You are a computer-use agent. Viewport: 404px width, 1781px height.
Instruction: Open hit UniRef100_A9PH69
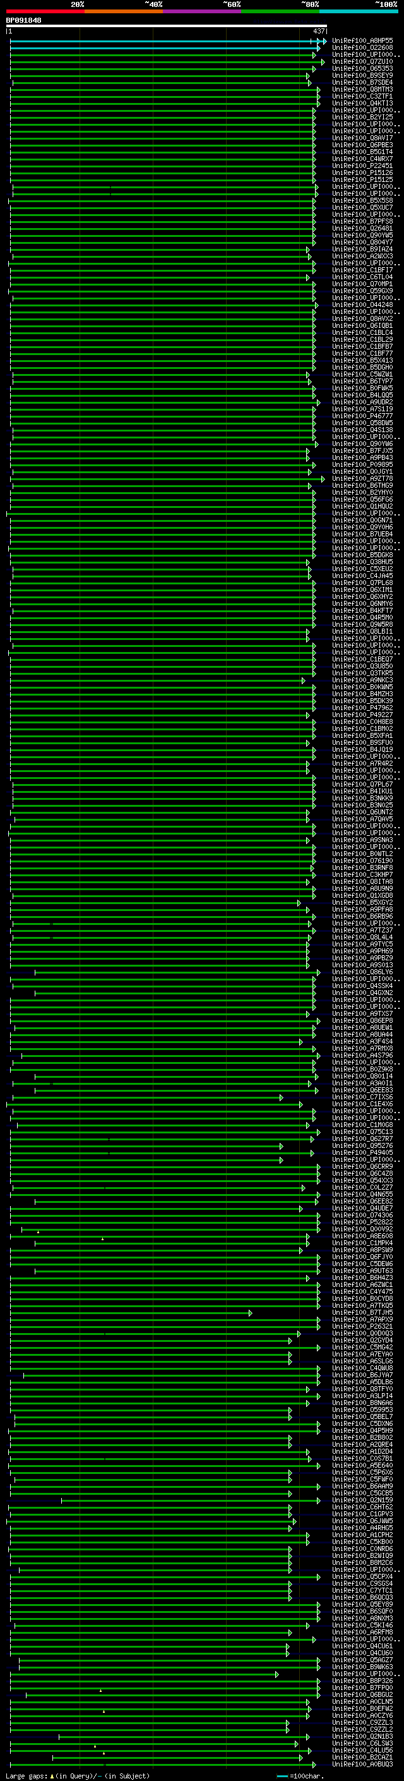[362, 951]
